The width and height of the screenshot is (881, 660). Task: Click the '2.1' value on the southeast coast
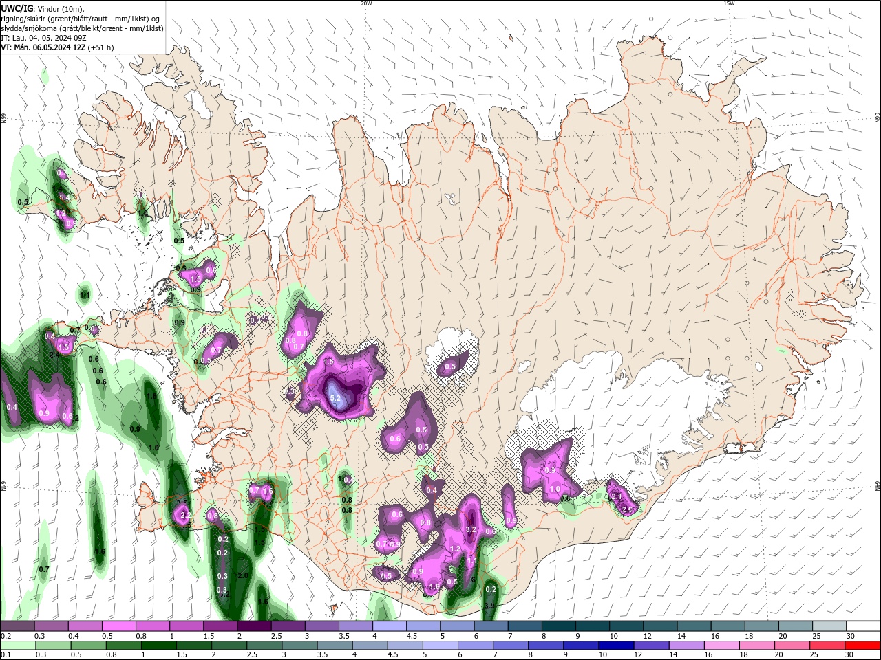click(x=617, y=496)
